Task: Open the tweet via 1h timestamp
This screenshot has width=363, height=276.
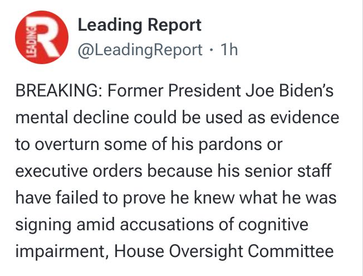Action: point(229,50)
